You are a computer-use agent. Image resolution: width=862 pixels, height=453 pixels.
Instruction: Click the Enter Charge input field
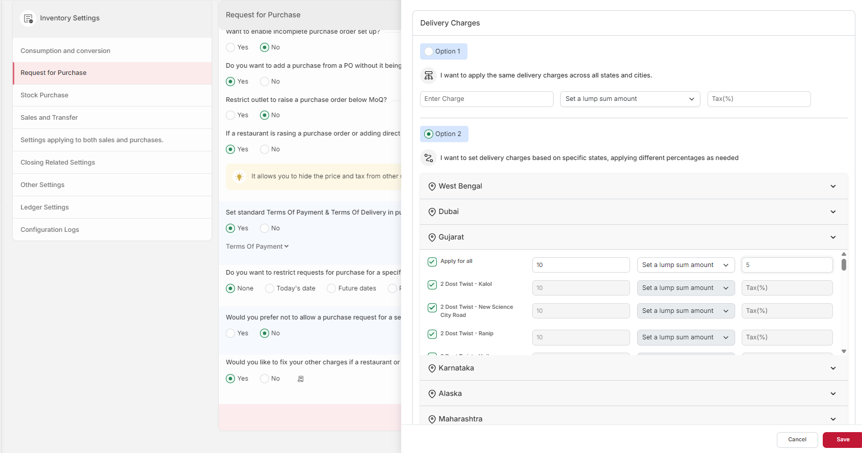pos(486,99)
